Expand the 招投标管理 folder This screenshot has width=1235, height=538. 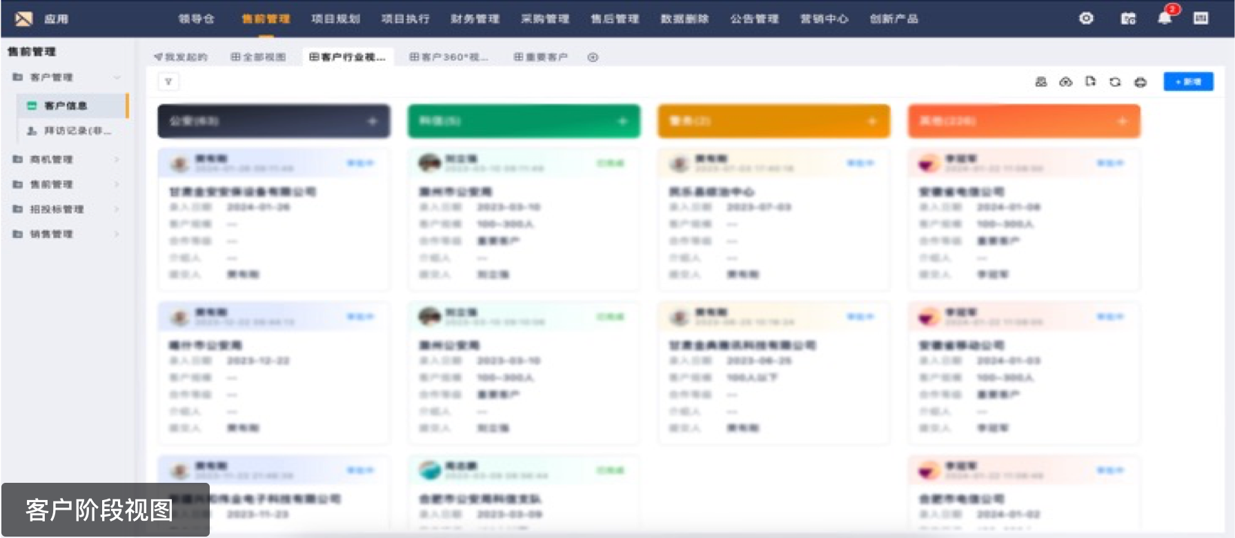pos(117,209)
